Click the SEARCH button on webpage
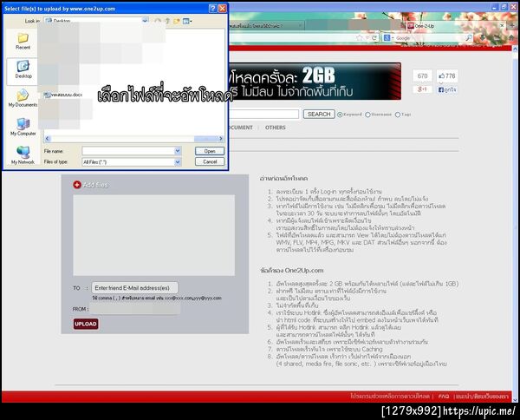520x420 pixels. click(x=319, y=115)
